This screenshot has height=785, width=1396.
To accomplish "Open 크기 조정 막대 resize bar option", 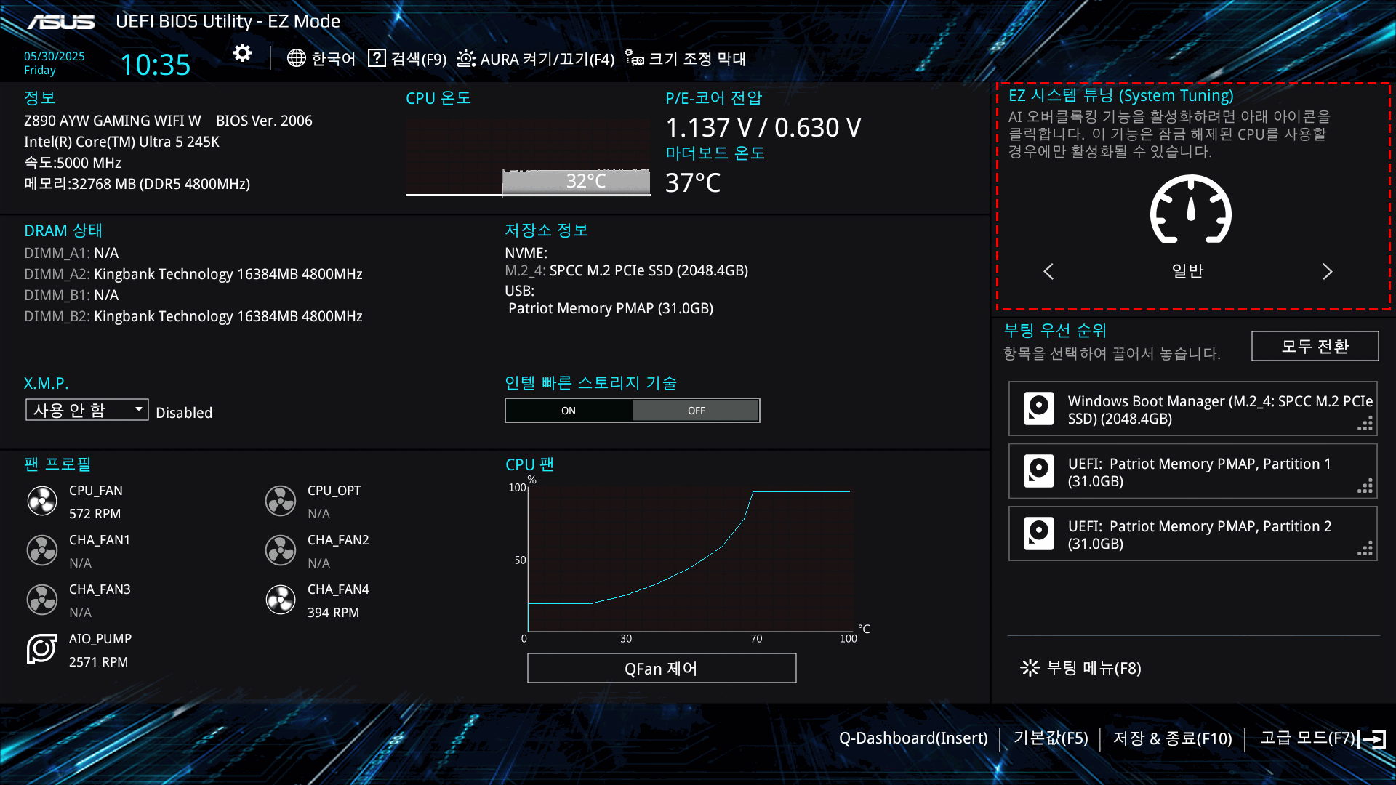I will [686, 59].
